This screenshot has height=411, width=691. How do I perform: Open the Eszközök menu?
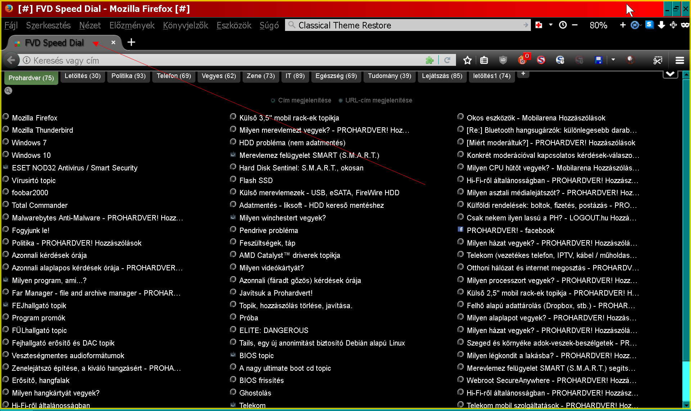coord(234,25)
